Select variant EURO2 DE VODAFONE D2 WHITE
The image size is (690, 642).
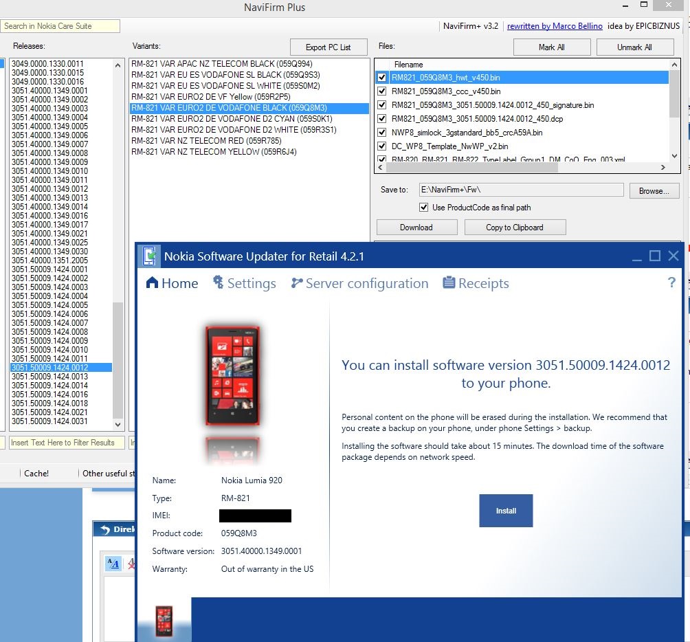249,130
